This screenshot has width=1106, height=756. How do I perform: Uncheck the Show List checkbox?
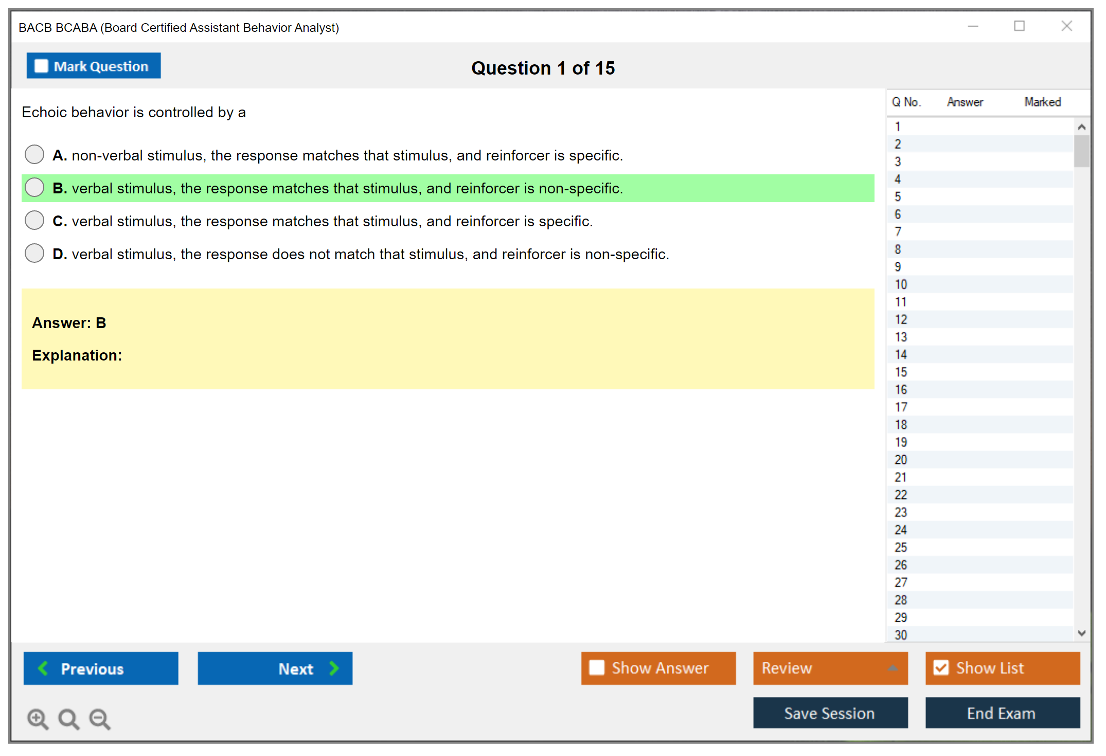pyautogui.click(x=941, y=668)
